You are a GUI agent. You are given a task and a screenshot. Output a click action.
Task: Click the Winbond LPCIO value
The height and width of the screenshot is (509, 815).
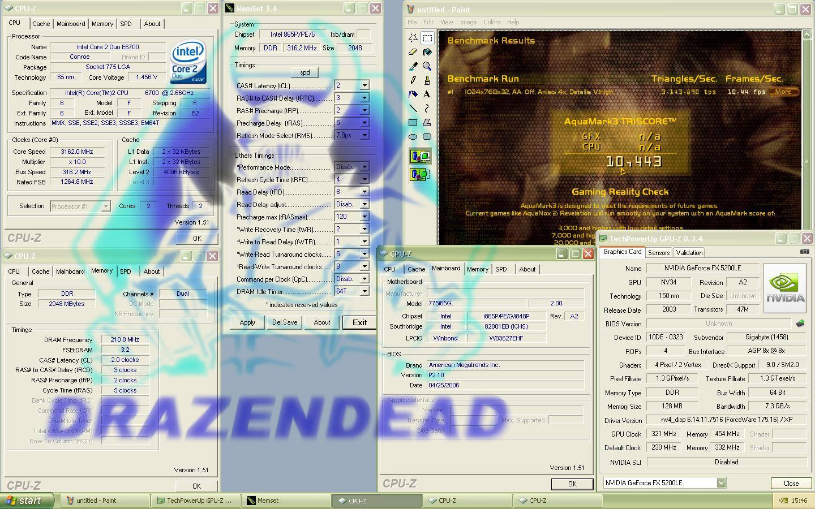[x=446, y=338]
